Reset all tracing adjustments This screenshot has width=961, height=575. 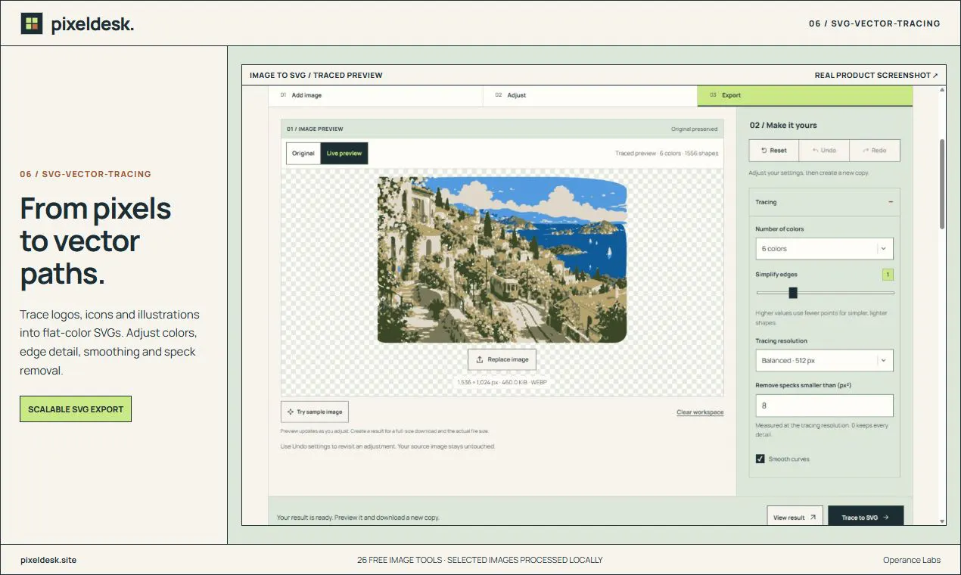(x=774, y=151)
